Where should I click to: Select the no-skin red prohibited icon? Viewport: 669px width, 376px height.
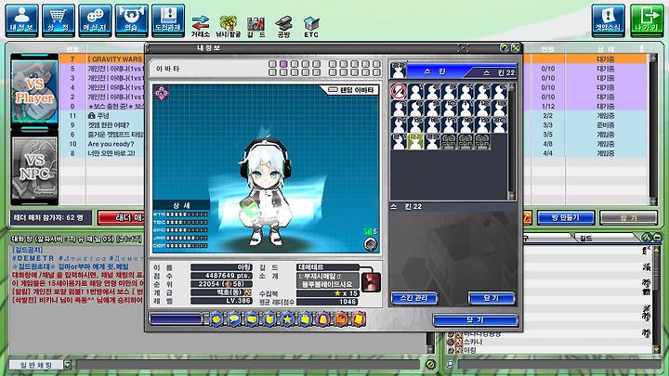coord(398,91)
